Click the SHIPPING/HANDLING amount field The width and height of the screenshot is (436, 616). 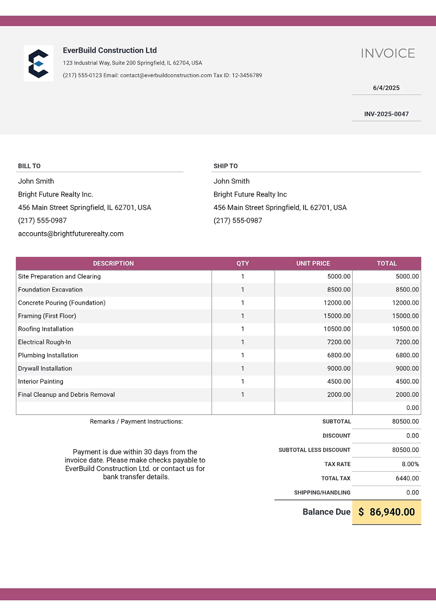387,493
